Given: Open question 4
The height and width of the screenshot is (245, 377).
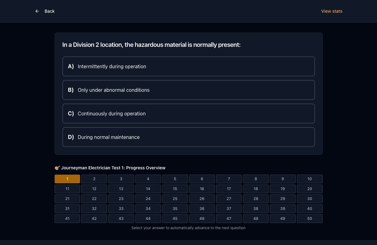Looking at the screenshot, I should (148, 179).
